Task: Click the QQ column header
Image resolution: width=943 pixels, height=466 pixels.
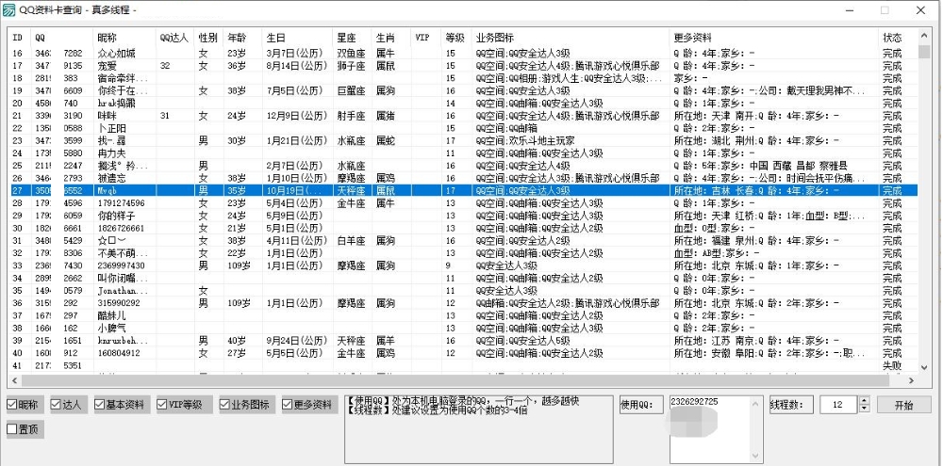Action: point(61,38)
